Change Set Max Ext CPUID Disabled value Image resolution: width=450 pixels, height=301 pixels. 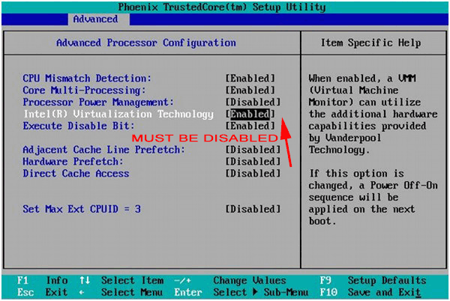click(x=253, y=209)
